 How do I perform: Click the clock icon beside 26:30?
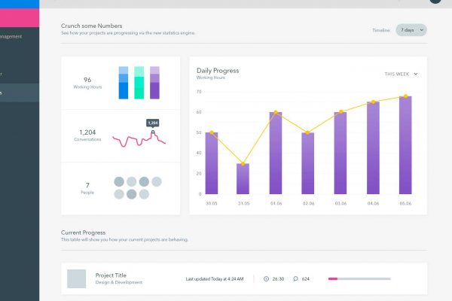coord(266,279)
